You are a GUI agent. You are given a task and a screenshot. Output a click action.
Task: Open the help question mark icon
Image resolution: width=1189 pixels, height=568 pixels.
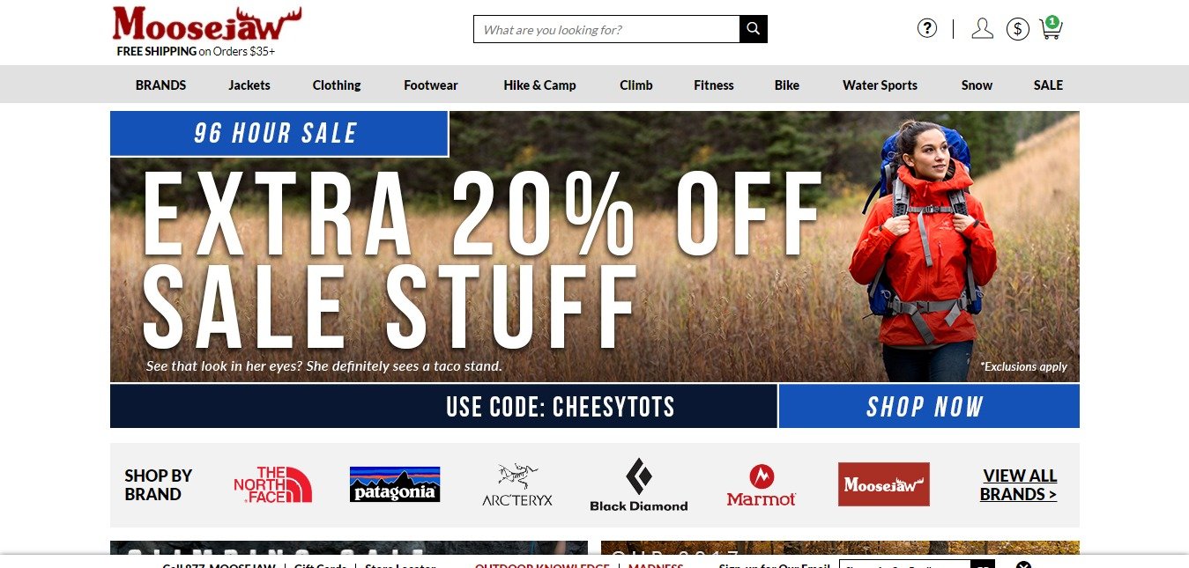pyautogui.click(x=926, y=28)
